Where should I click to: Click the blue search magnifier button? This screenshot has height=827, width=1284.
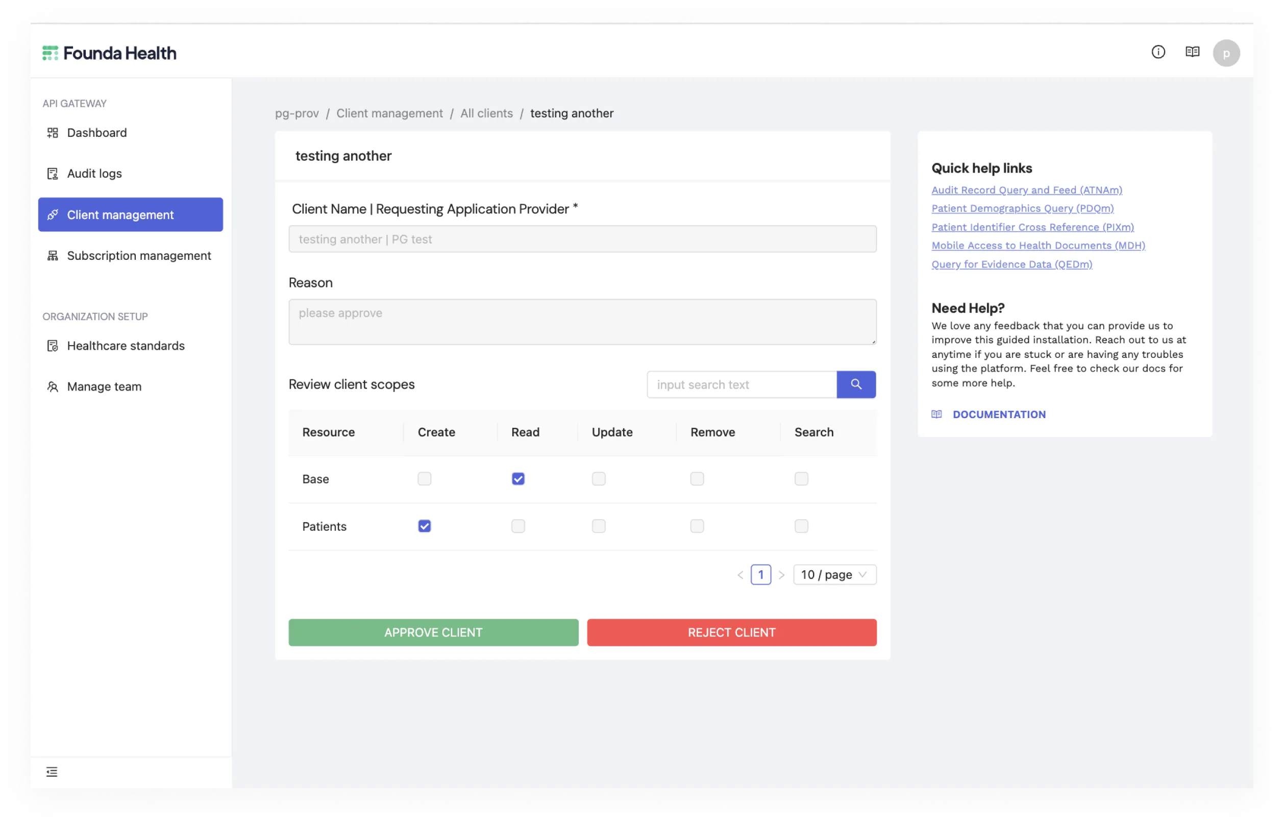pyautogui.click(x=856, y=384)
